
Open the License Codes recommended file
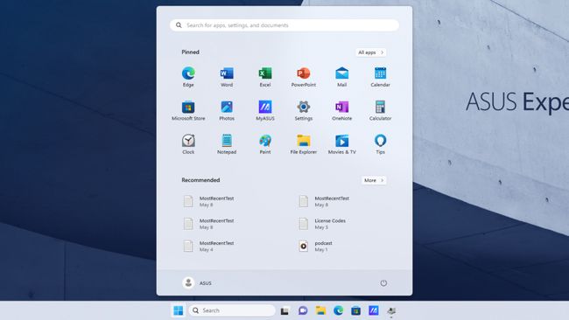point(323,224)
